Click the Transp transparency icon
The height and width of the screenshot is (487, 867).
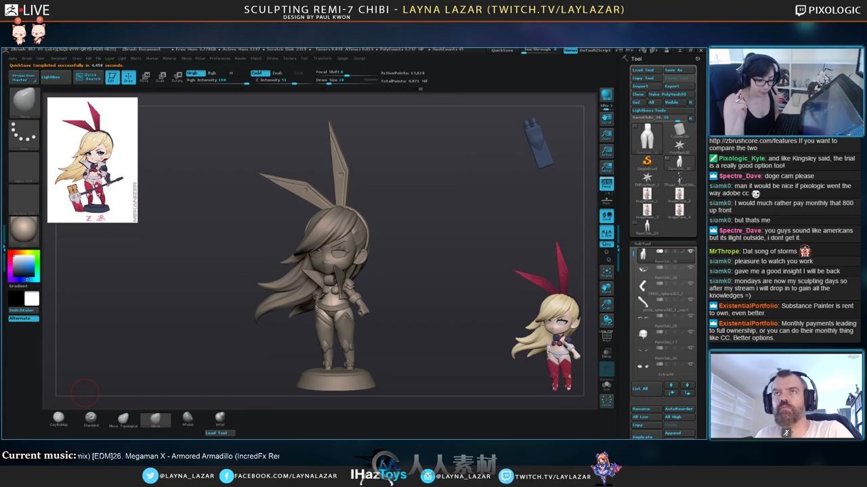(607, 353)
